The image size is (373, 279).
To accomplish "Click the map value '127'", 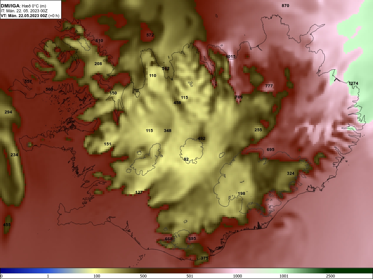I will click(139, 192).
